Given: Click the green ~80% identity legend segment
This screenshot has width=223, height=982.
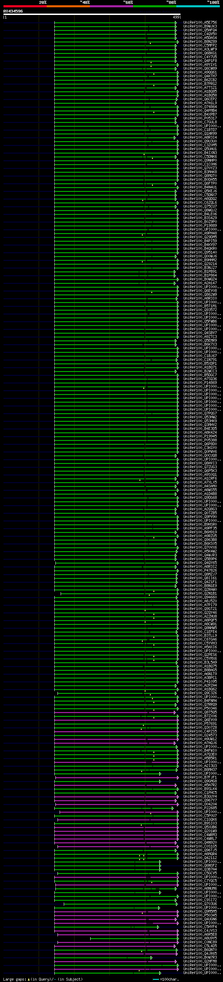Looking at the screenshot, I should coord(155,6).
